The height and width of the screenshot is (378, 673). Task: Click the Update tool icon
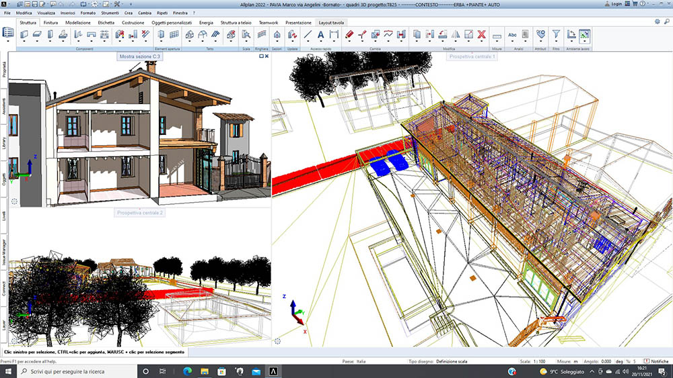[292, 35]
